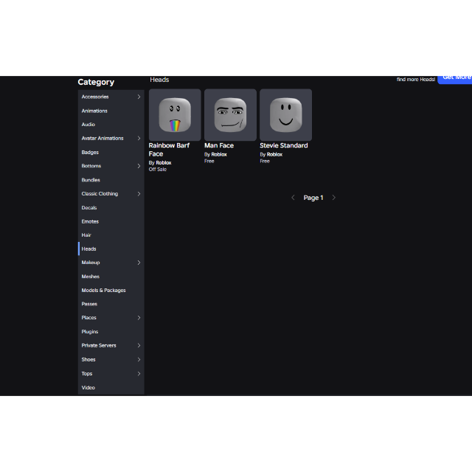
Task: Expand the Bottoms category chevron
Action: (x=139, y=166)
